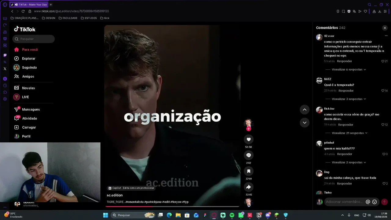Close the Comentários panel
This screenshot has height=220, width=391.
[385, 28]
